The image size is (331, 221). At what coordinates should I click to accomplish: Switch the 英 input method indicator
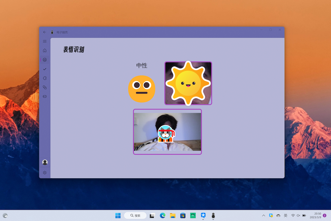click(286, 215)
